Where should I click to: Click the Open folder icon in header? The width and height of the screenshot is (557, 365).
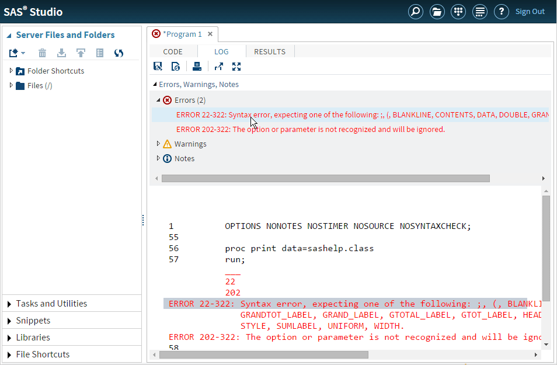click(437, 12)
